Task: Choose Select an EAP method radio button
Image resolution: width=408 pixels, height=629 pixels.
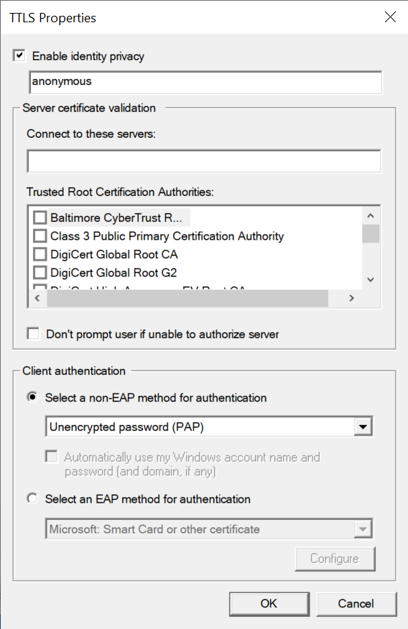Action: pyautogui.click(x=32, y=498)
